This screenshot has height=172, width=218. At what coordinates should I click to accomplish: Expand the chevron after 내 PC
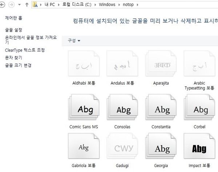(x=58, y=5)
